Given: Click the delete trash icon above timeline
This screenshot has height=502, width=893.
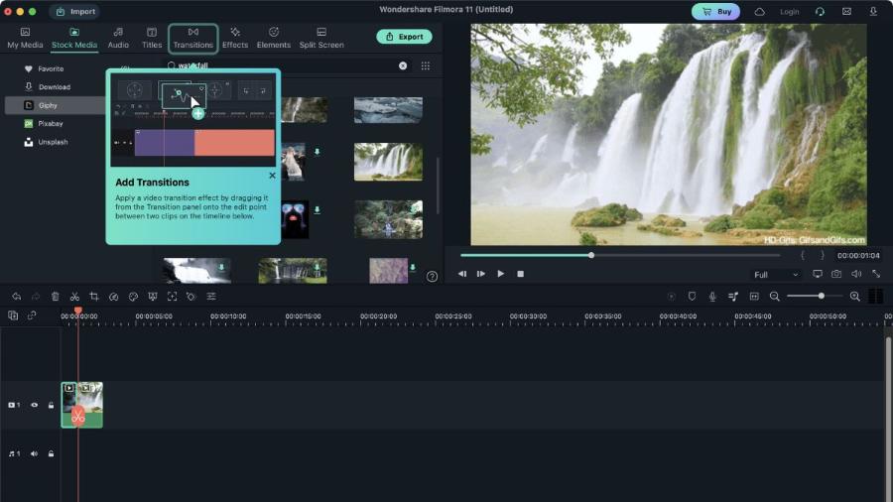Looking at the screenshot, I should [x=56, y=297].
